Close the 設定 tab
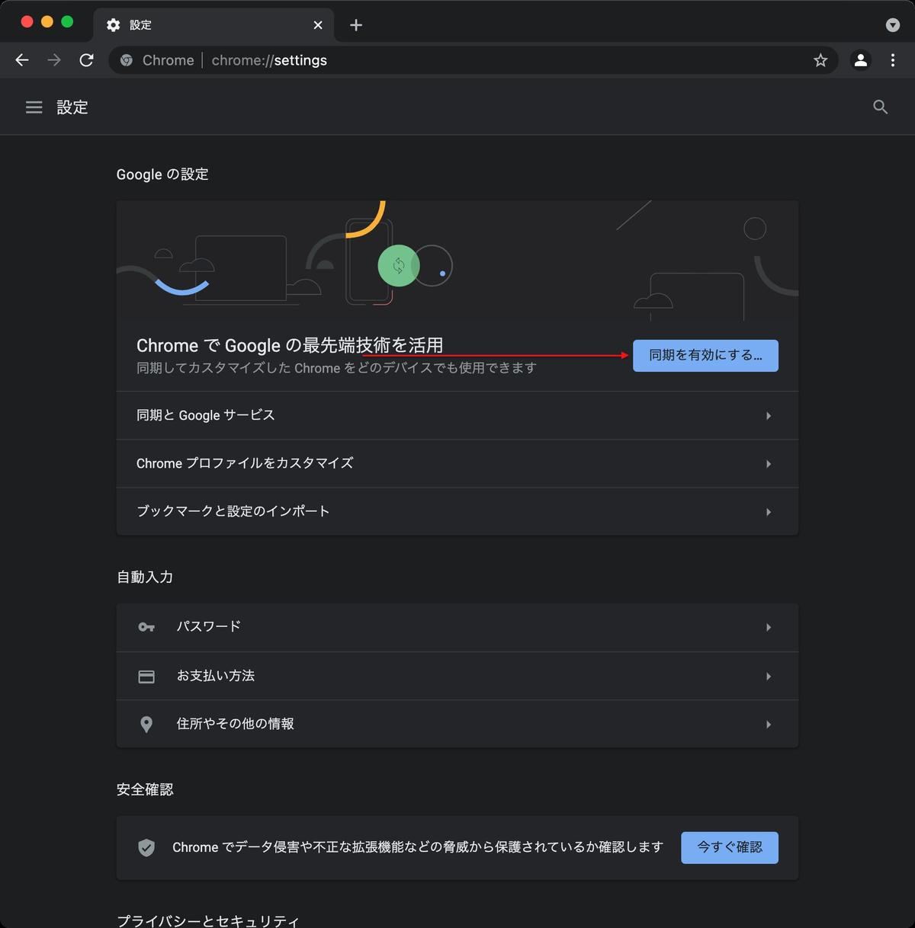Viewport: 915px width, 928px height. pos(318,25)
